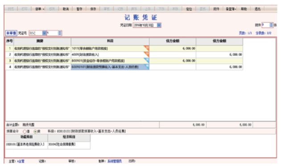Click the 贷方金额 column header

[x=219, y=41]
